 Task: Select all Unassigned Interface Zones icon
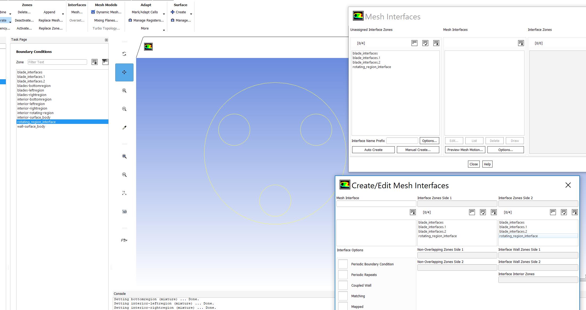coord(425,43)
